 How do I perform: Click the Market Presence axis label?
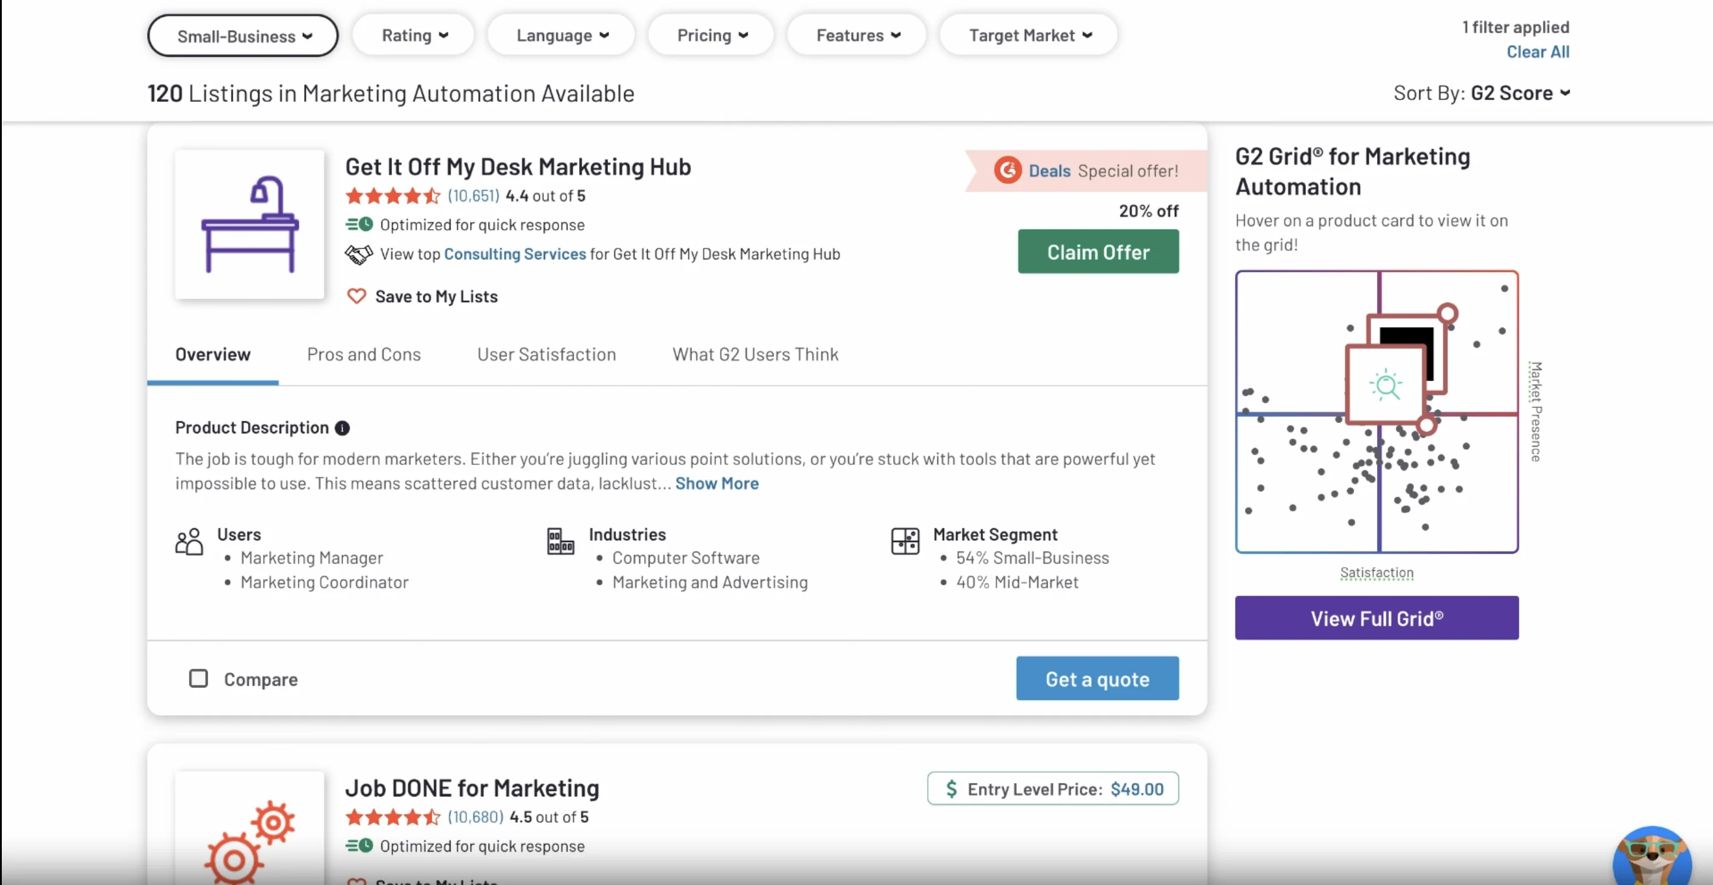click(x=1535, y=411)
